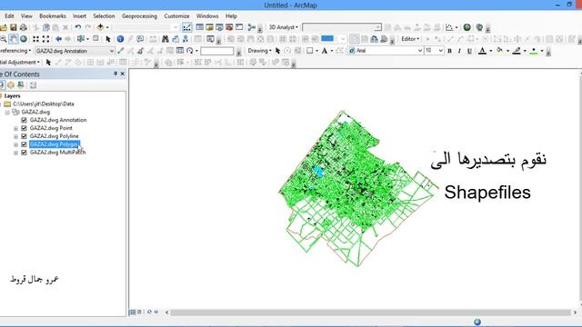Click the Spatial Adjustment select arrow

tap(48, 63)
